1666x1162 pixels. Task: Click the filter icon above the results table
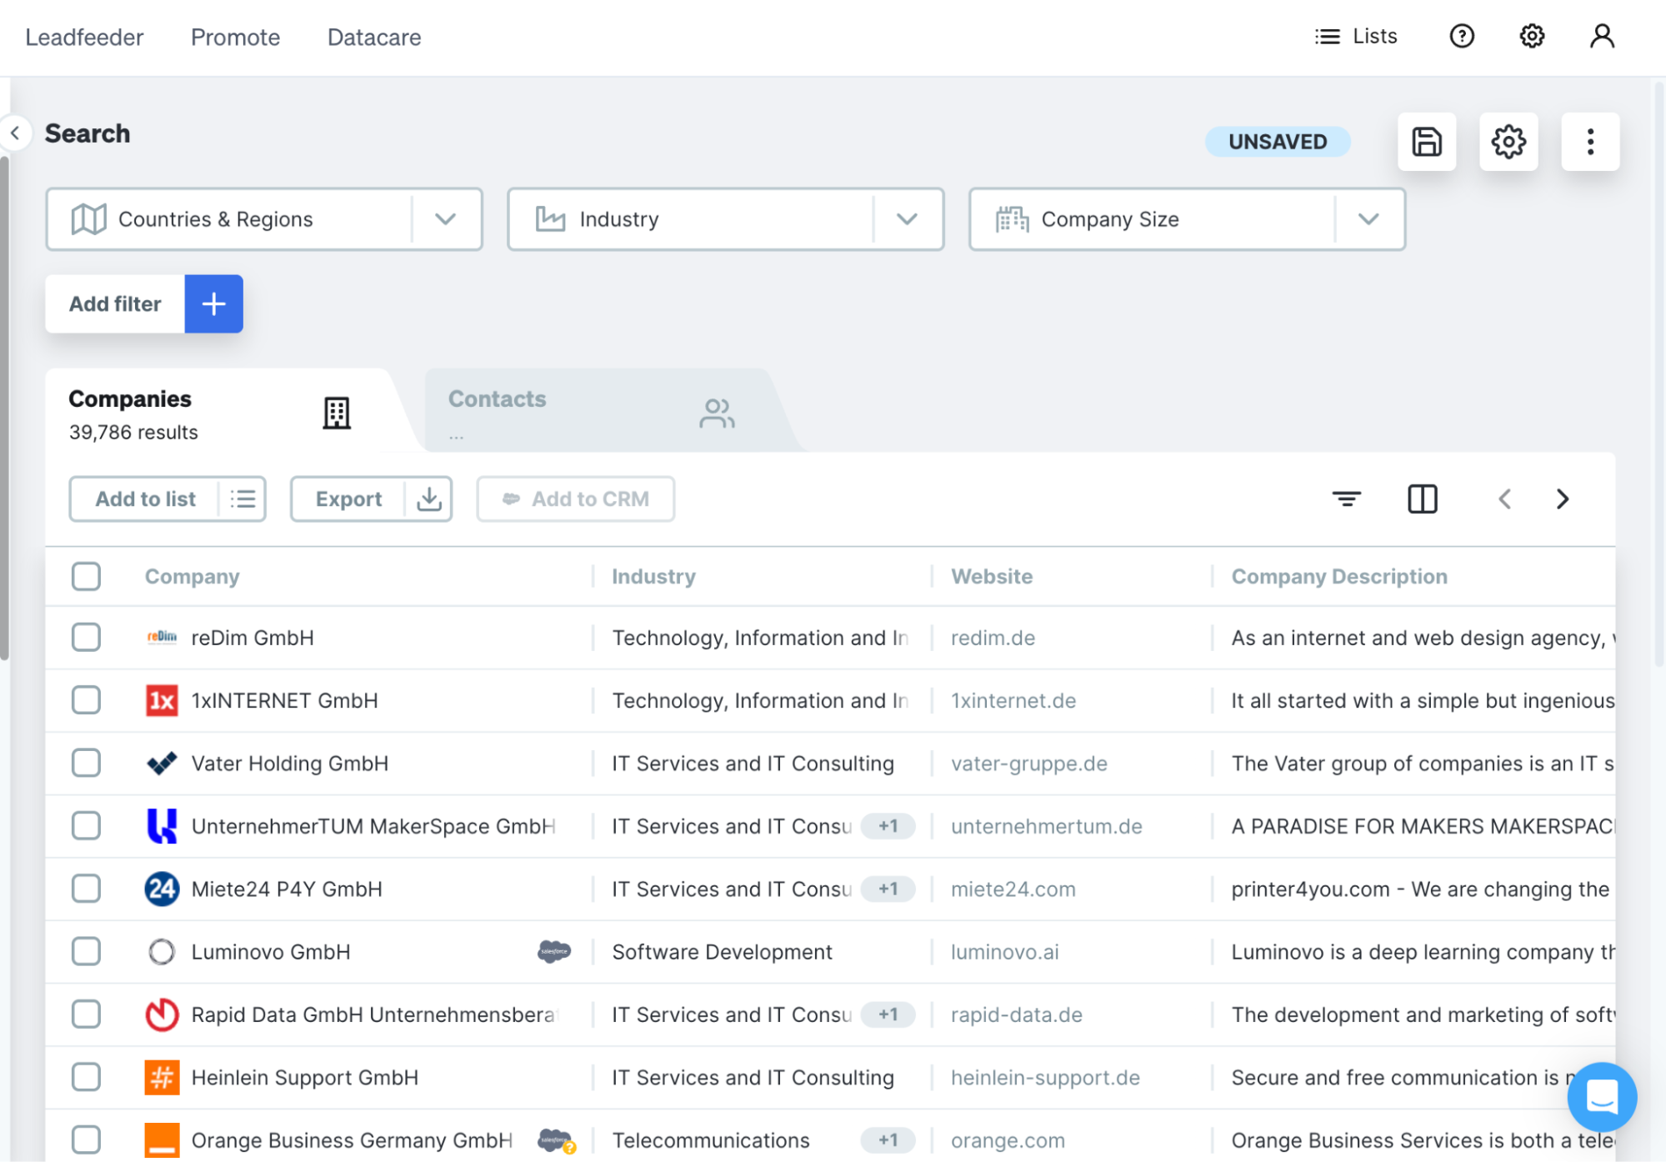click(x=1347, y=498)
